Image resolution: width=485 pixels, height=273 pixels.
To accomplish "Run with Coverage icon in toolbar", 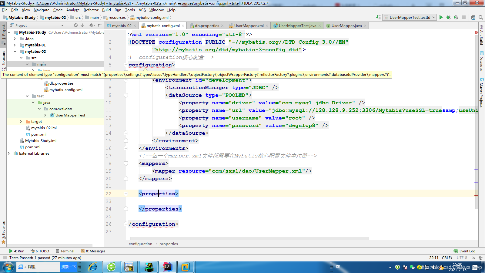I will [x=456, y=17].
